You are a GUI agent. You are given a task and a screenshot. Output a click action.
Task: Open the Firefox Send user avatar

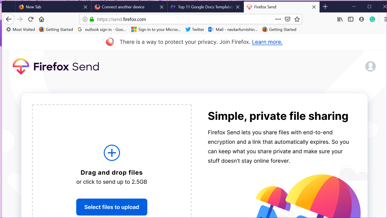(x=370, y=66)
